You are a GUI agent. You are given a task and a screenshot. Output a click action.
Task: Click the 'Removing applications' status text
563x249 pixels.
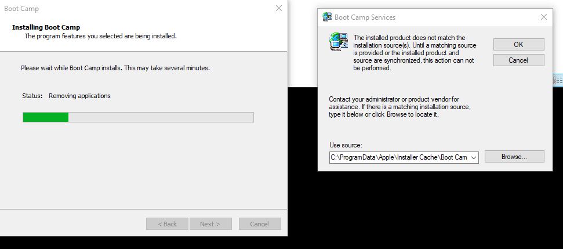tap(79, 96)
